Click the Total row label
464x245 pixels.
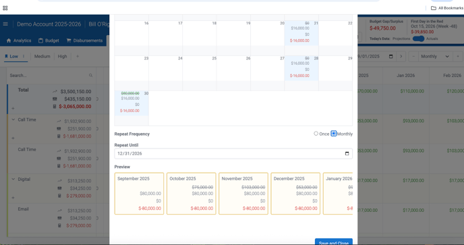point(23,90)
